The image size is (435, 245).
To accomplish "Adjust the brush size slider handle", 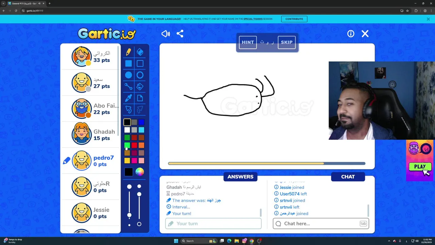I will pyautogui.click(x=129, y=215).
